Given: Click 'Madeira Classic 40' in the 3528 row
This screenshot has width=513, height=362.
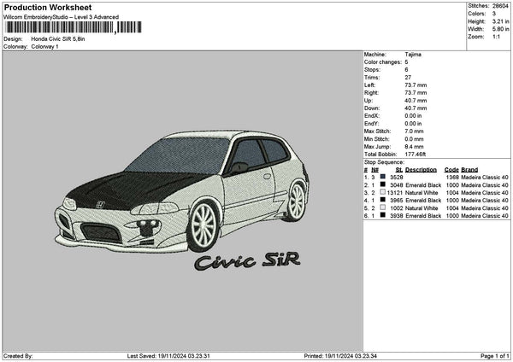Looking at the screenshot, I should [x=485, y=178].
